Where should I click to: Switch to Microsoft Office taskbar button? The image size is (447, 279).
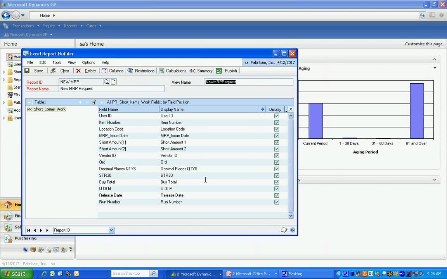pos(251,274)
